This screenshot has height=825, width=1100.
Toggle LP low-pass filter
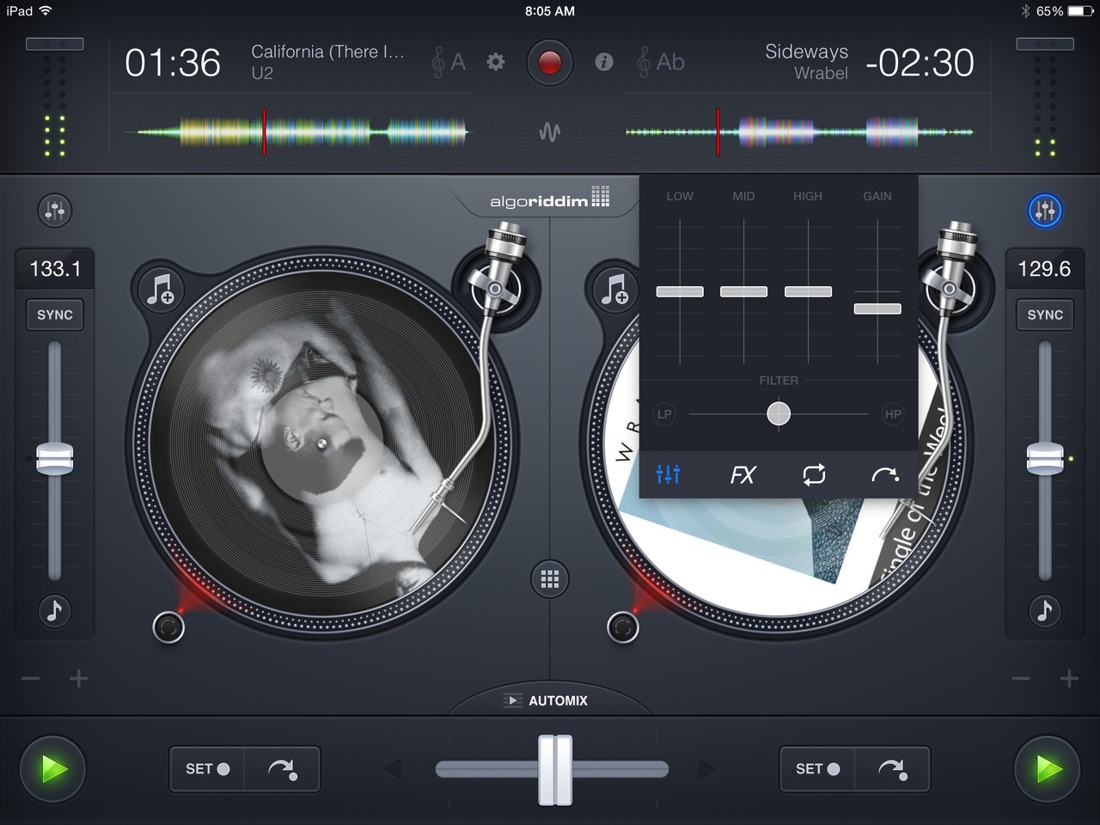point(664,414)
